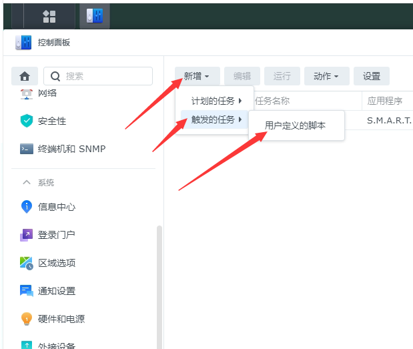Open the 安全性 shield icon
This screenshot has width=413, height=349.
click(27, 121)
